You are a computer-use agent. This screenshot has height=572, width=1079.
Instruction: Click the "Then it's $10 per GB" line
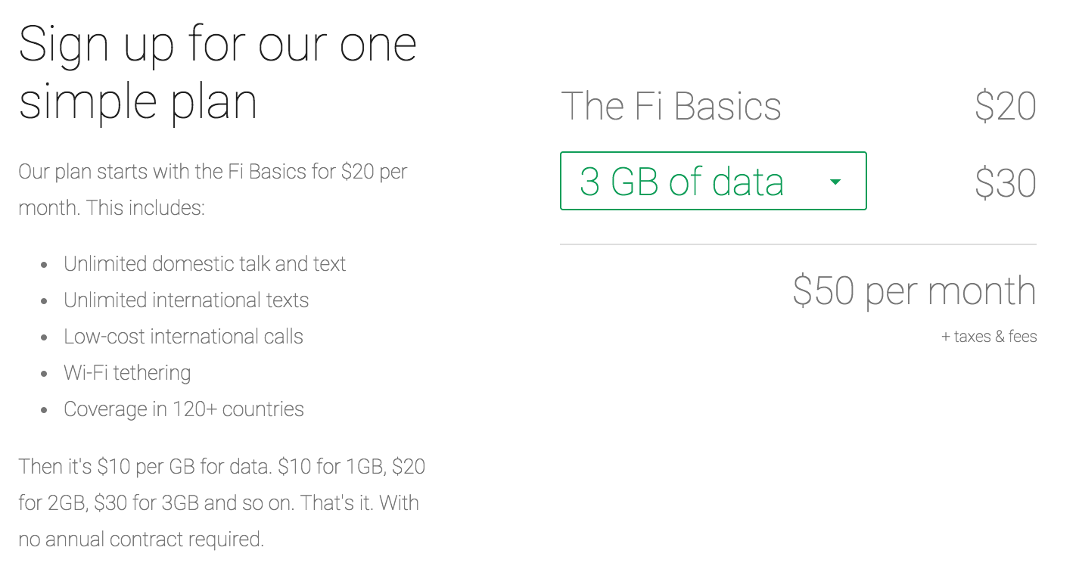tap(222, 466)
